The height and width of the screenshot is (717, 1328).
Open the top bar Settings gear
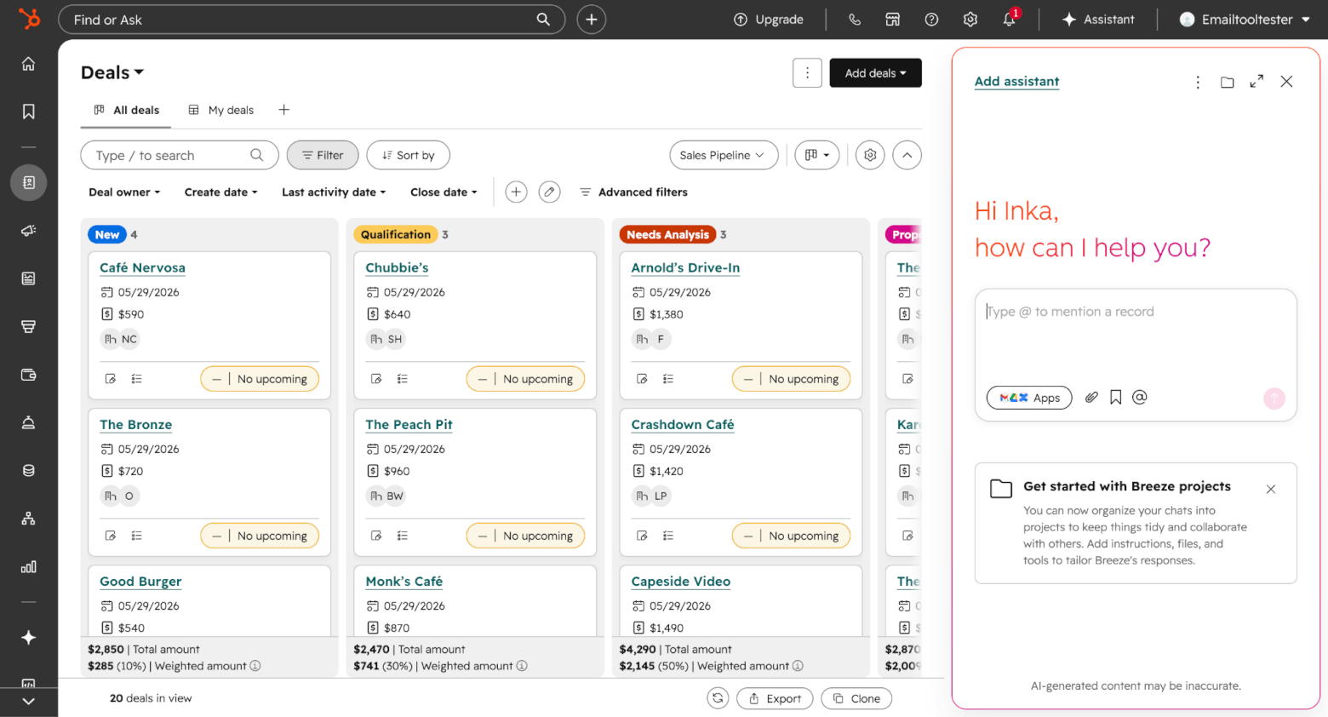tap(970, 20)
